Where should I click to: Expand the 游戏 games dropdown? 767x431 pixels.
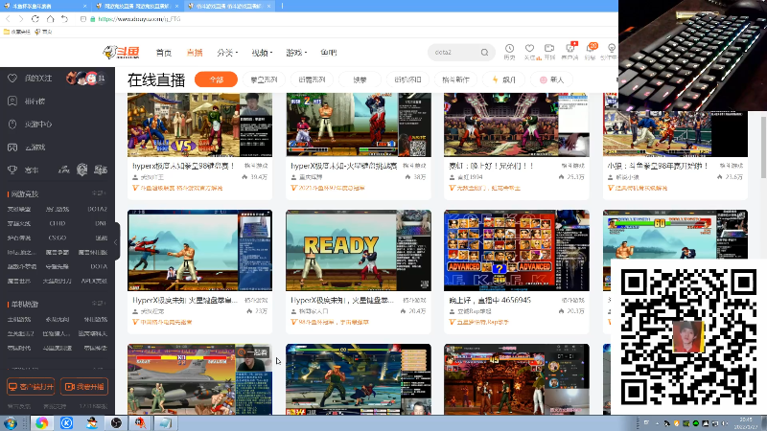pos(296,53)
